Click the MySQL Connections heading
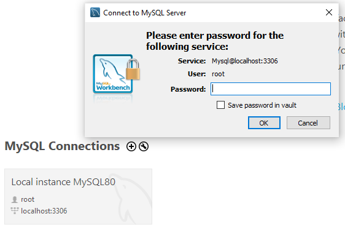The image size is (345, 227). click(62, 146)
